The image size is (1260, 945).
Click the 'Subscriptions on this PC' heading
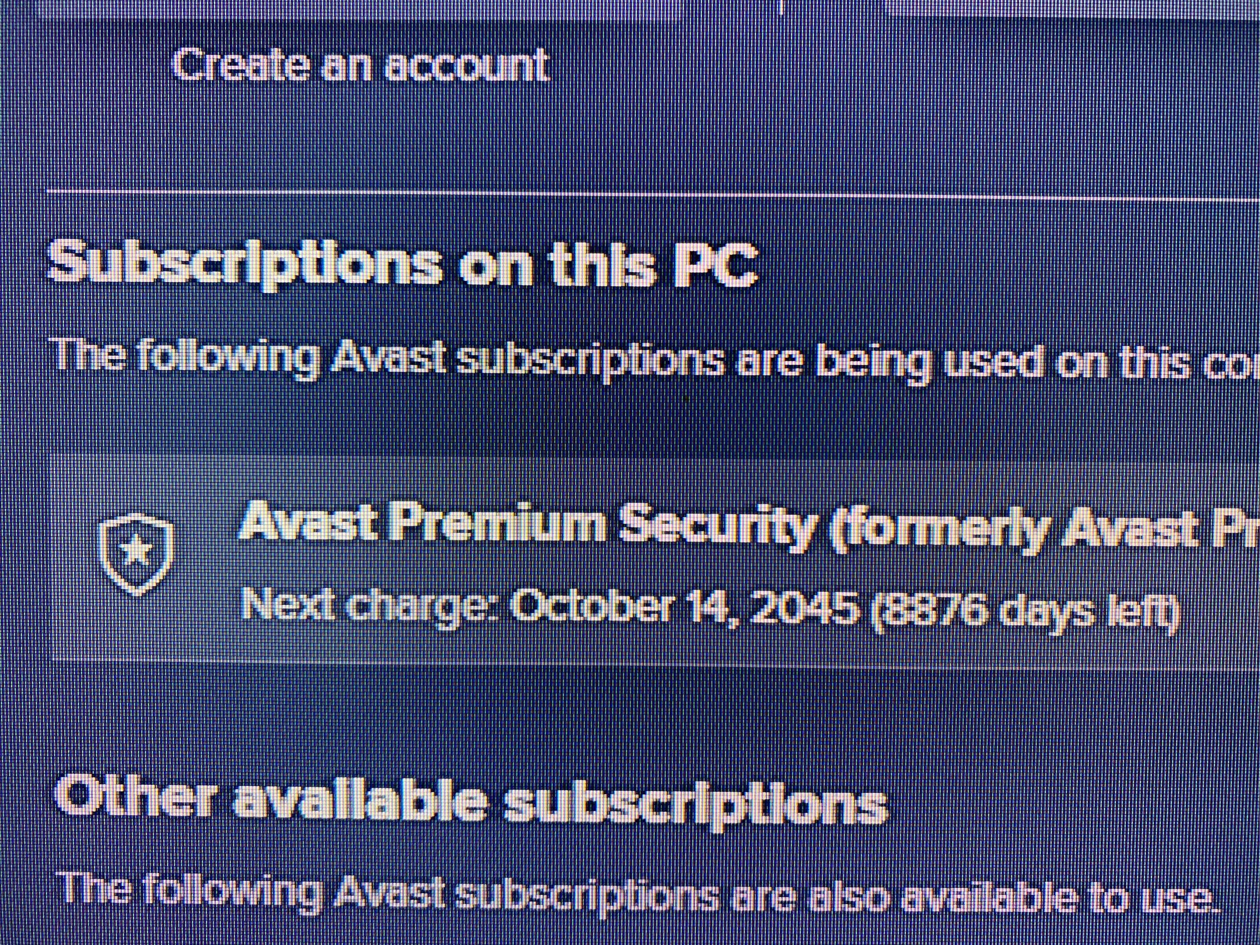(402, 264)
